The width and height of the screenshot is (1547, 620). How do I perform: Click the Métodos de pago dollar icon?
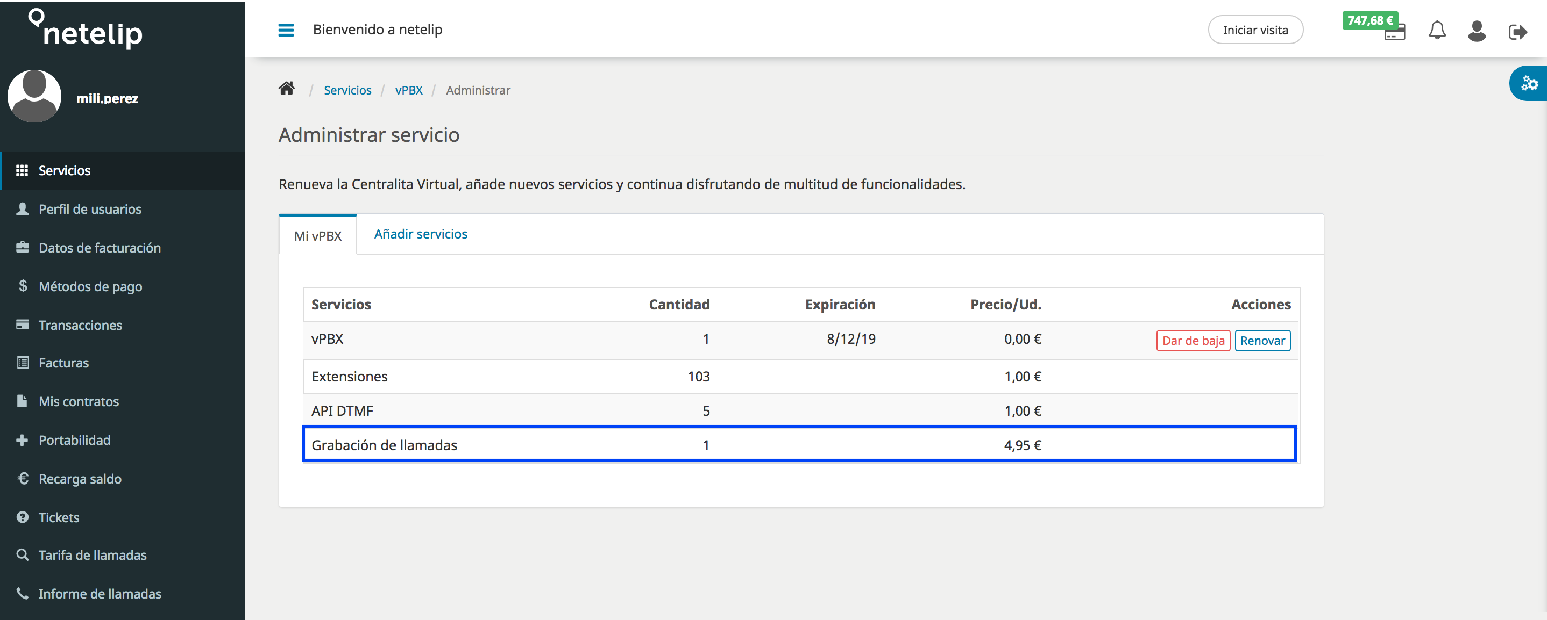[23, 286]
